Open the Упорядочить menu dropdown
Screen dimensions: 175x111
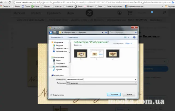57,37
